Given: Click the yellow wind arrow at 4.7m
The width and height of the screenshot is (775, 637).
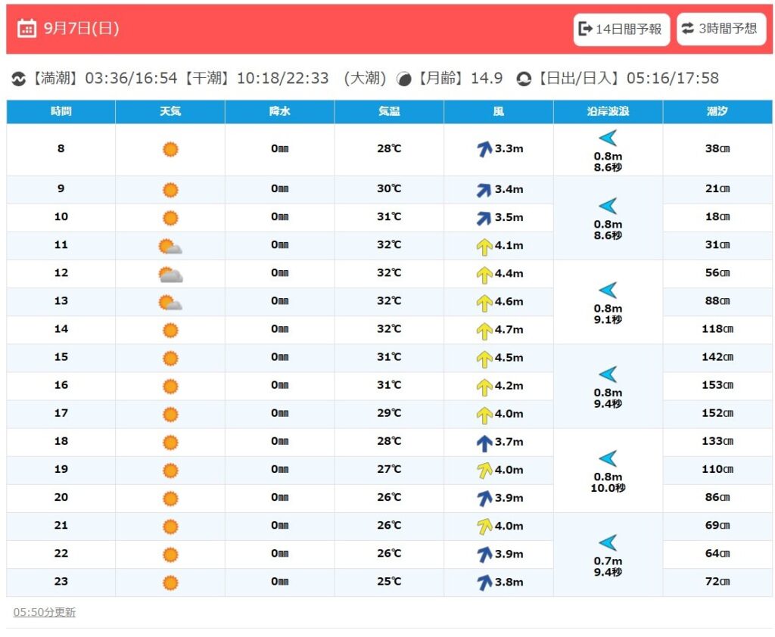Looking at the screenshot, I should point(484,331).
